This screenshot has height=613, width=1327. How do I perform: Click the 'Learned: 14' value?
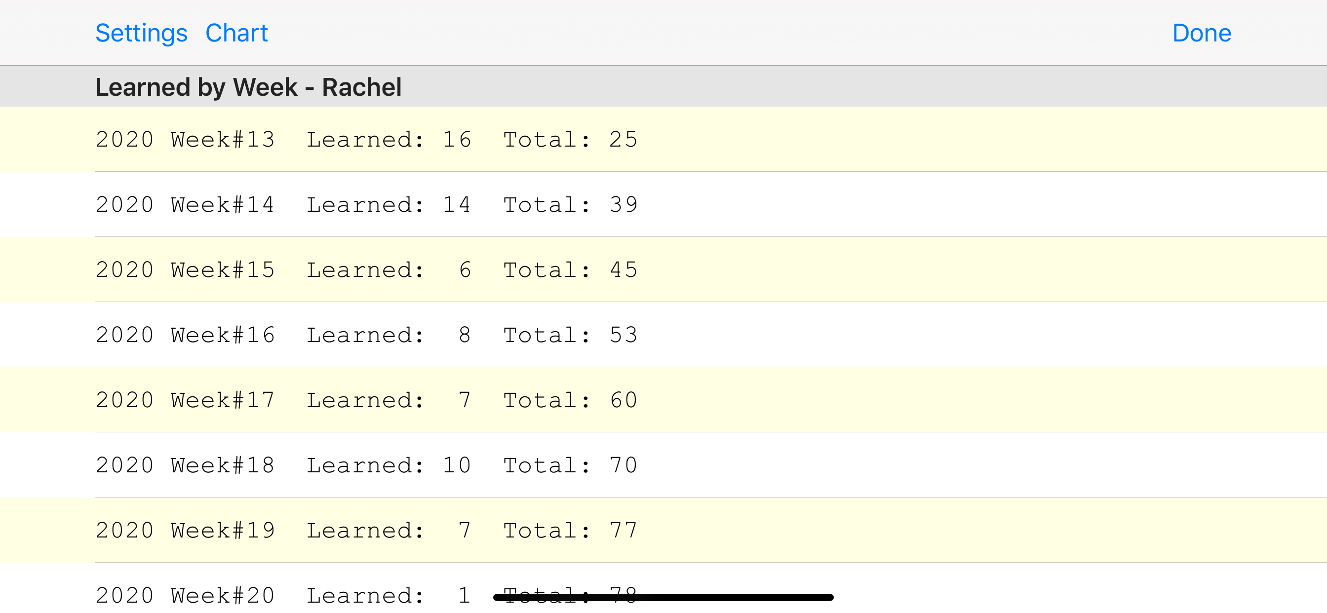(x=389, y=204)
